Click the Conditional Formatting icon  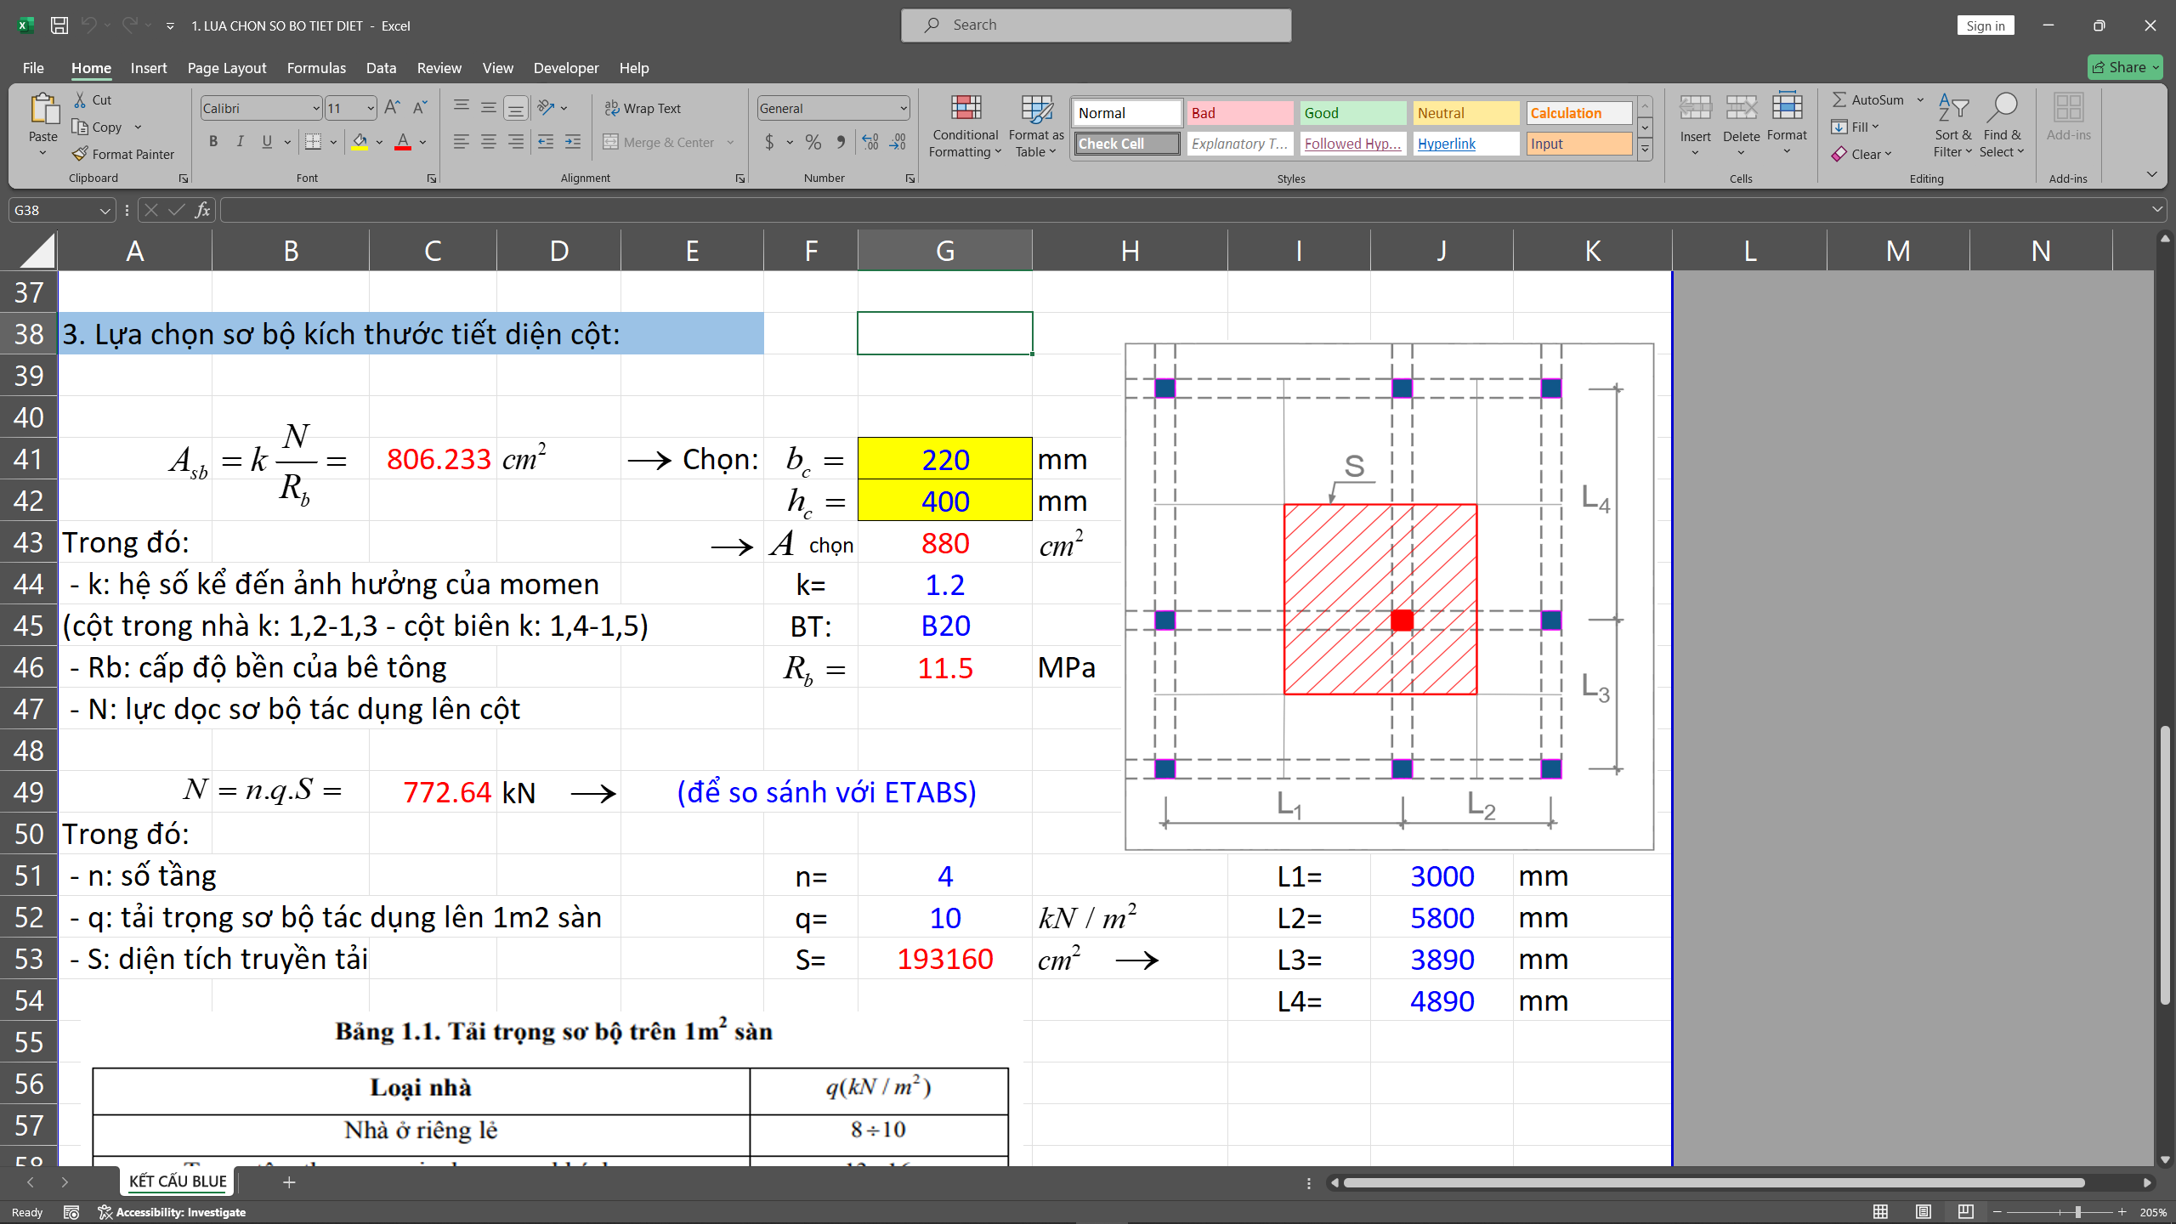[x=965, y=109]
